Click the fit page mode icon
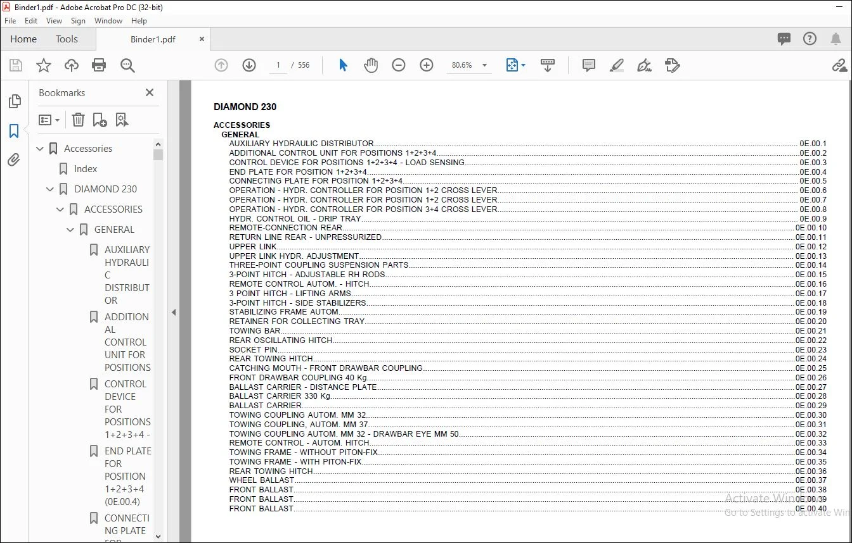 512,65
